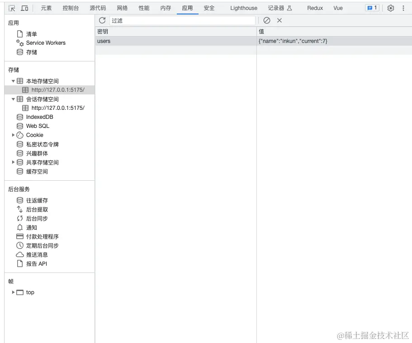Open 后台同步

point(37,218)
